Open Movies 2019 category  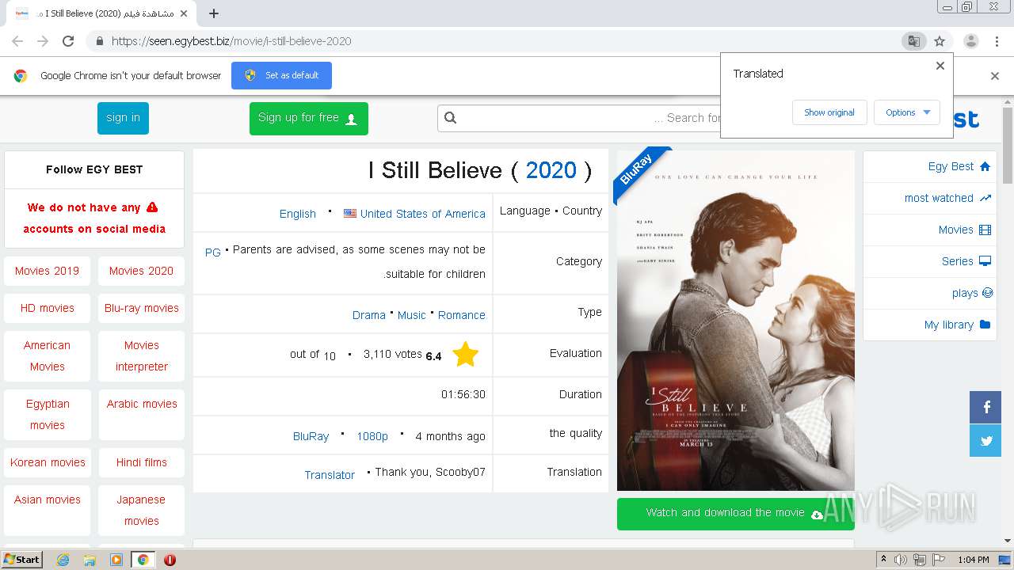point(47,271)
